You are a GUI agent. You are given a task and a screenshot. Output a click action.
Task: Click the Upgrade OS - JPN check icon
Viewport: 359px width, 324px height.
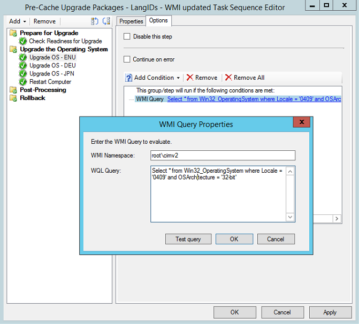23,73
